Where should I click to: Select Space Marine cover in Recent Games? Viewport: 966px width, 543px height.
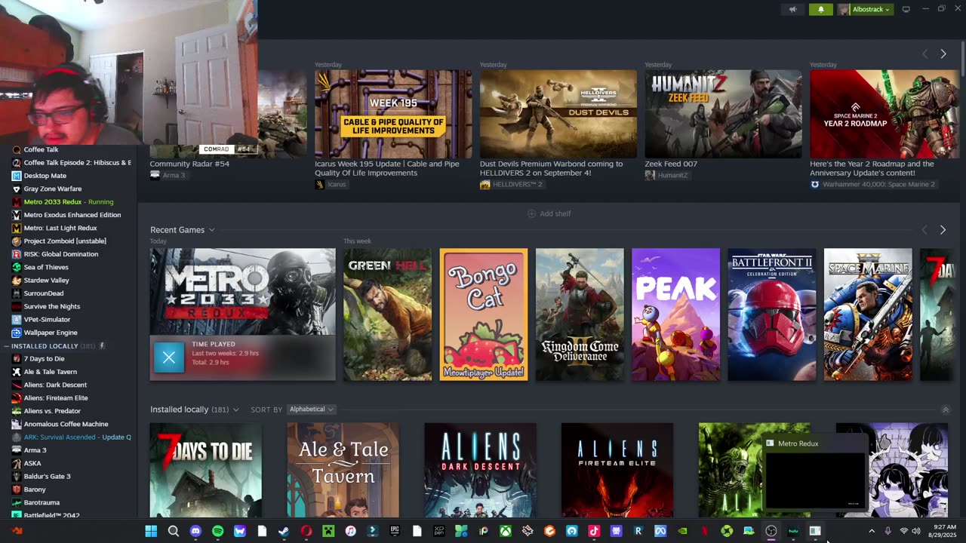coord(868,314)
